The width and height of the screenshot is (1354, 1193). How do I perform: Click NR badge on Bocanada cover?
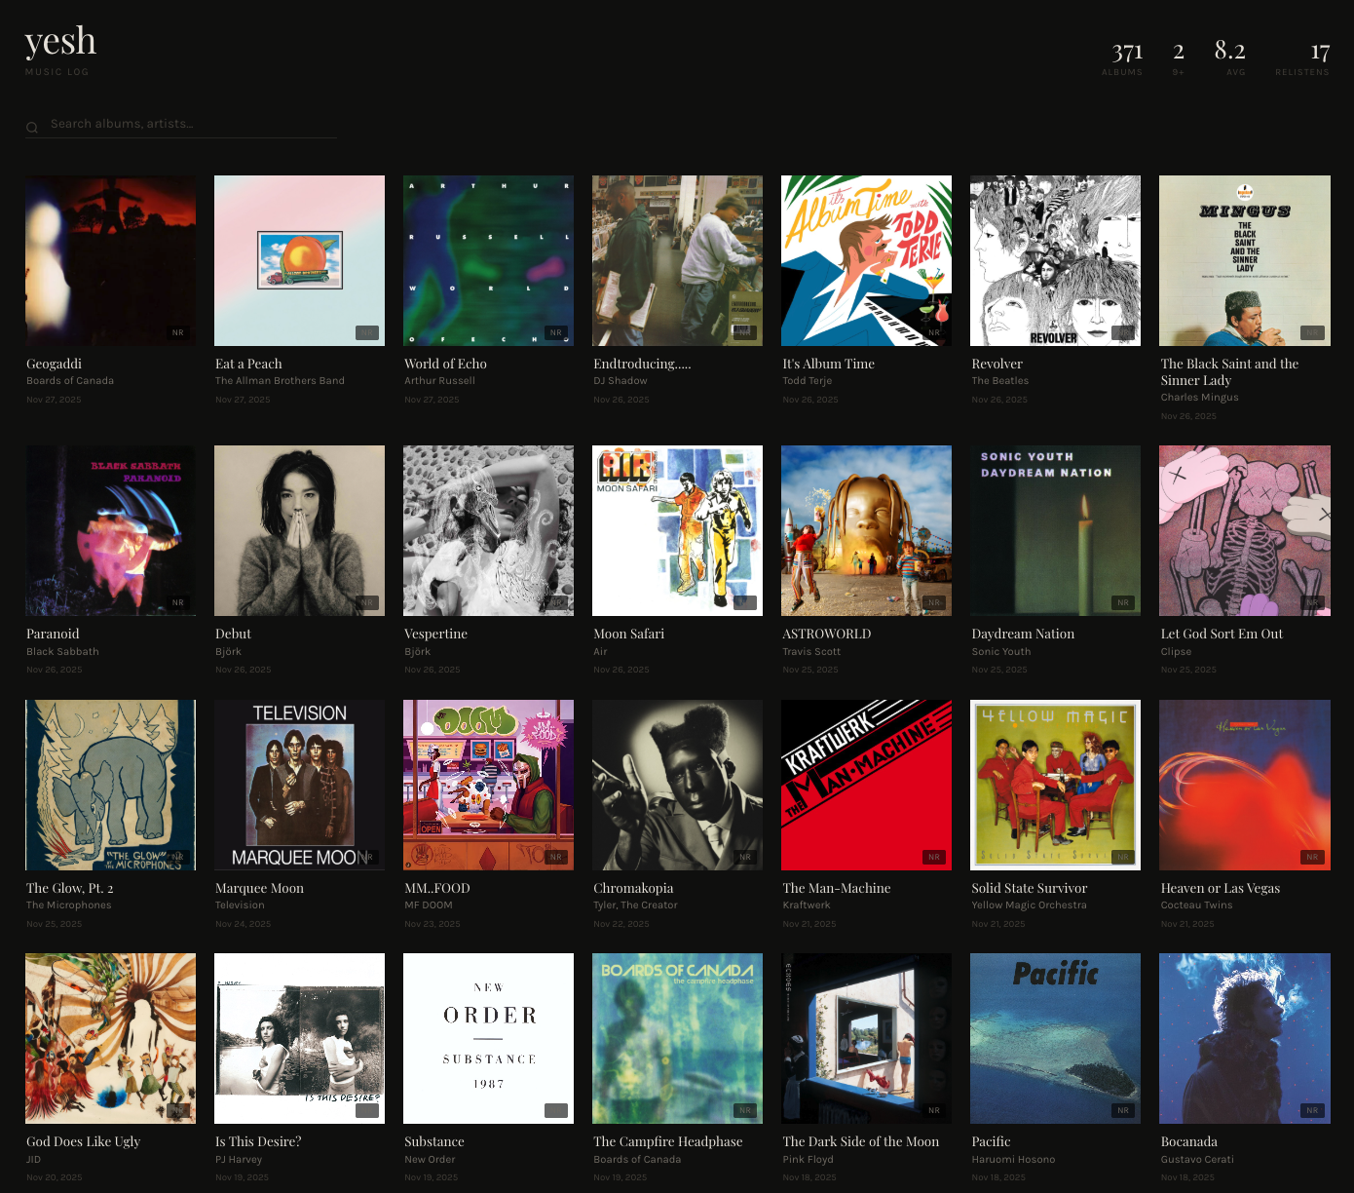point(1312,1111)
